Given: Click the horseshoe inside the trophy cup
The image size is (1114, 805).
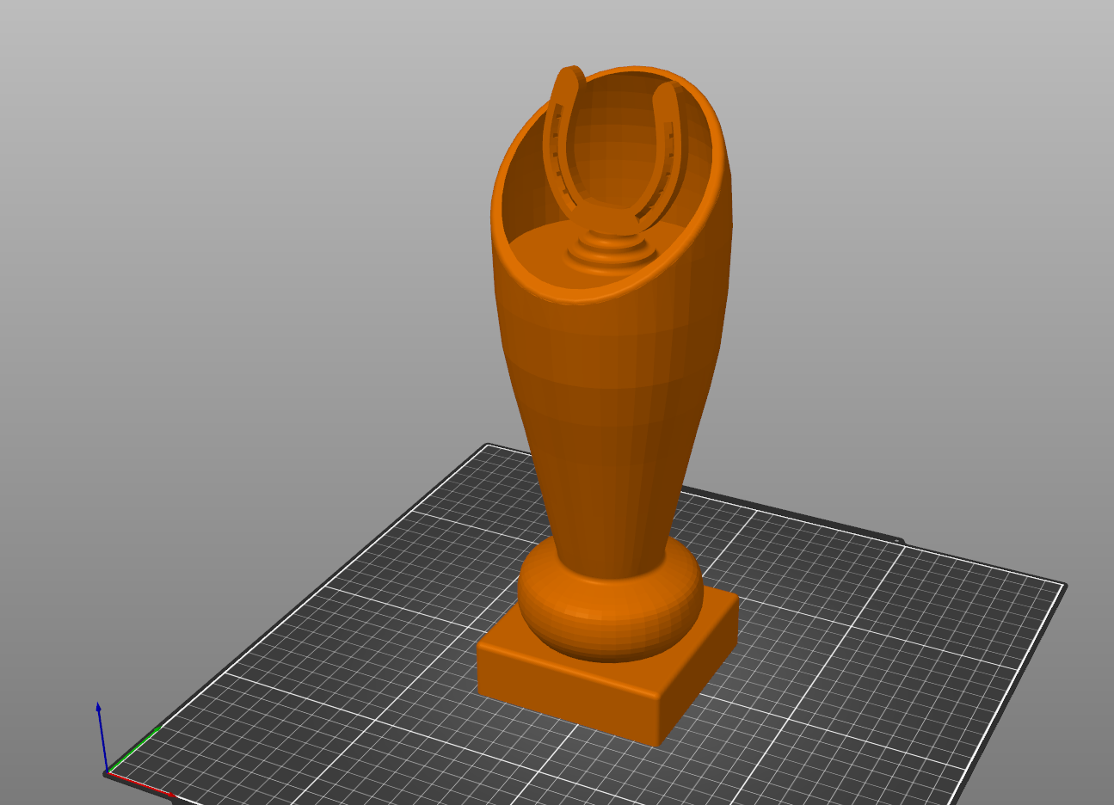Looking at the screenshot, I should pyautogui.click(x=613, y=151).
